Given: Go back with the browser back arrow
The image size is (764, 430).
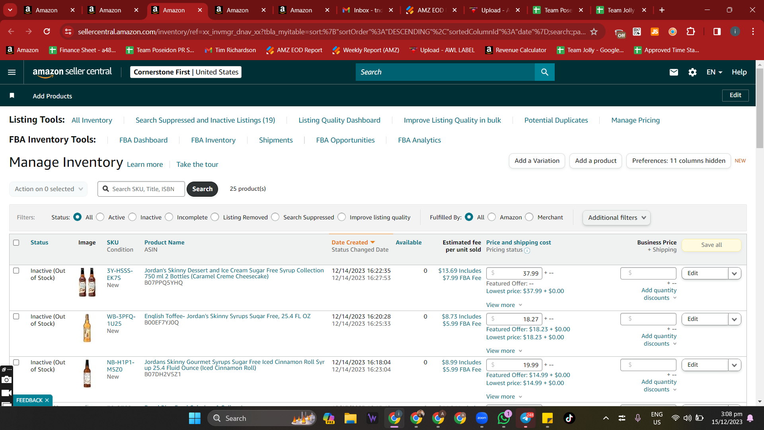Looking at the screenshot, I should click(11, 31).
